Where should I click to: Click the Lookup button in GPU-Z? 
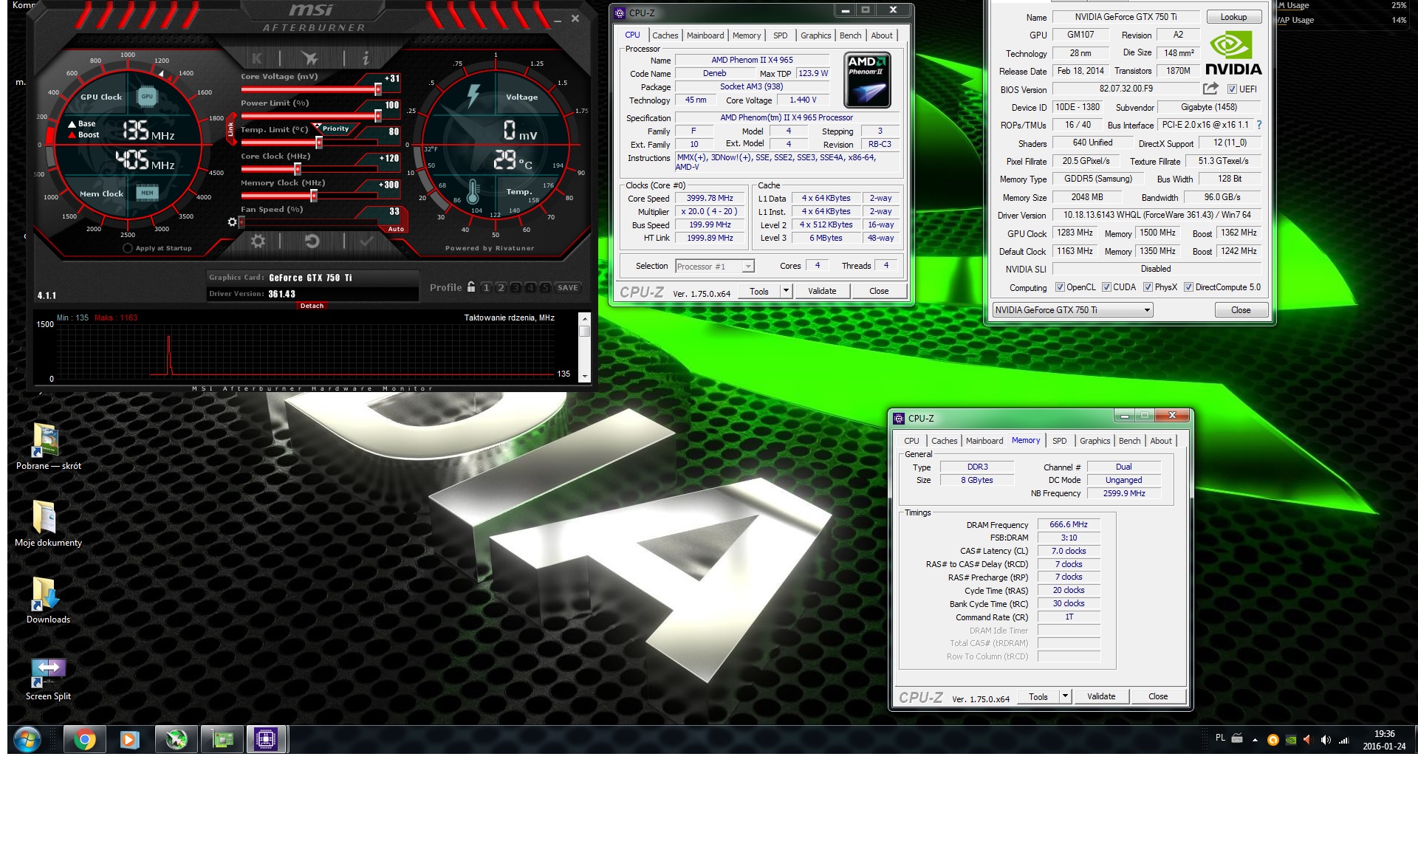point(1233,17)
